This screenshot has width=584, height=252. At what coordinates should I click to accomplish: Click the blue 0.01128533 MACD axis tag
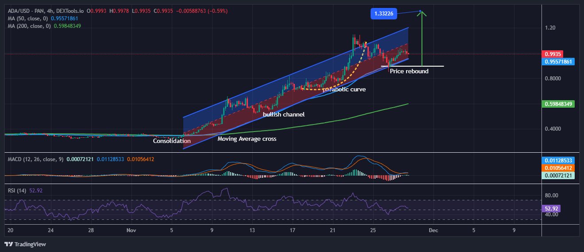[x=558, y=160]
